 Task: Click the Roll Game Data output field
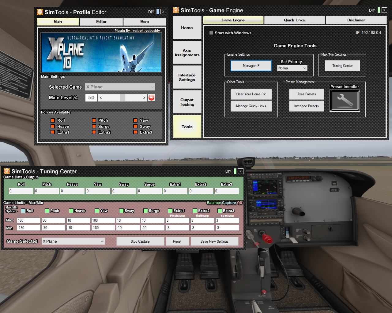click(21, 191)
